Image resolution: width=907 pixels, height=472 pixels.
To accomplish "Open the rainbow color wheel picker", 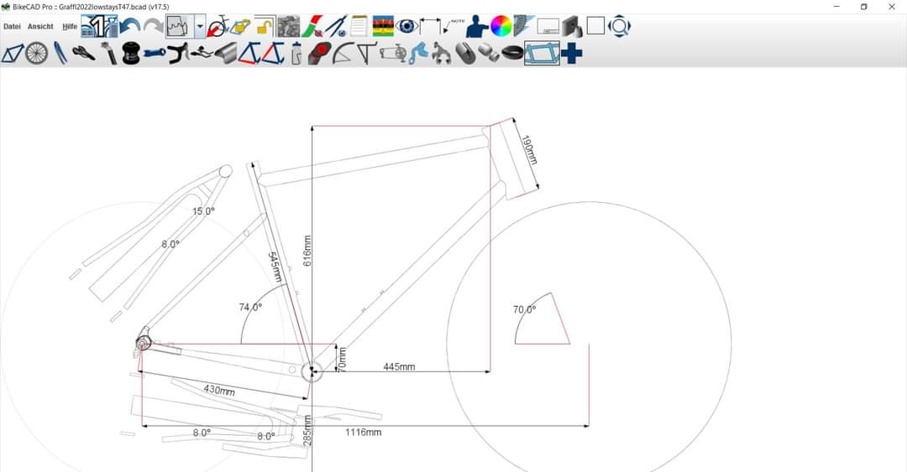I will click(x=501, y=27).
